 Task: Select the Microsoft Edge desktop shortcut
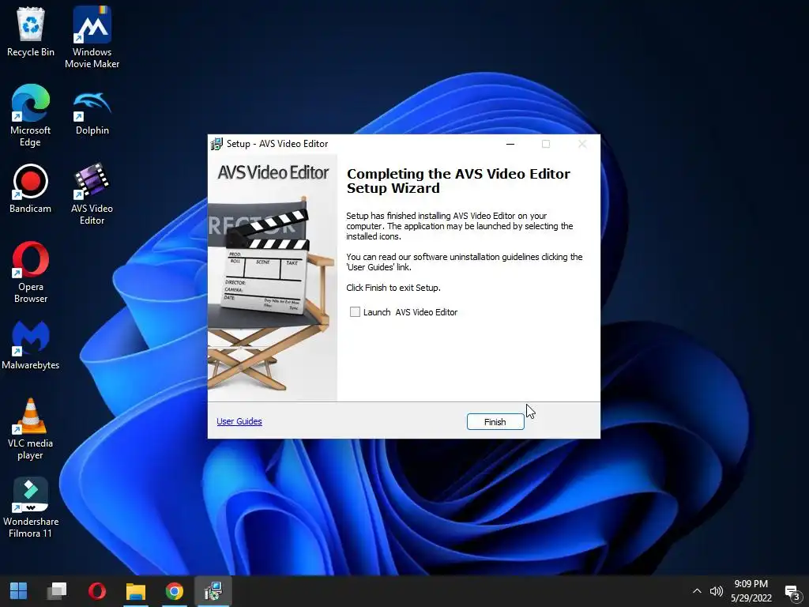tap(31, 115)
